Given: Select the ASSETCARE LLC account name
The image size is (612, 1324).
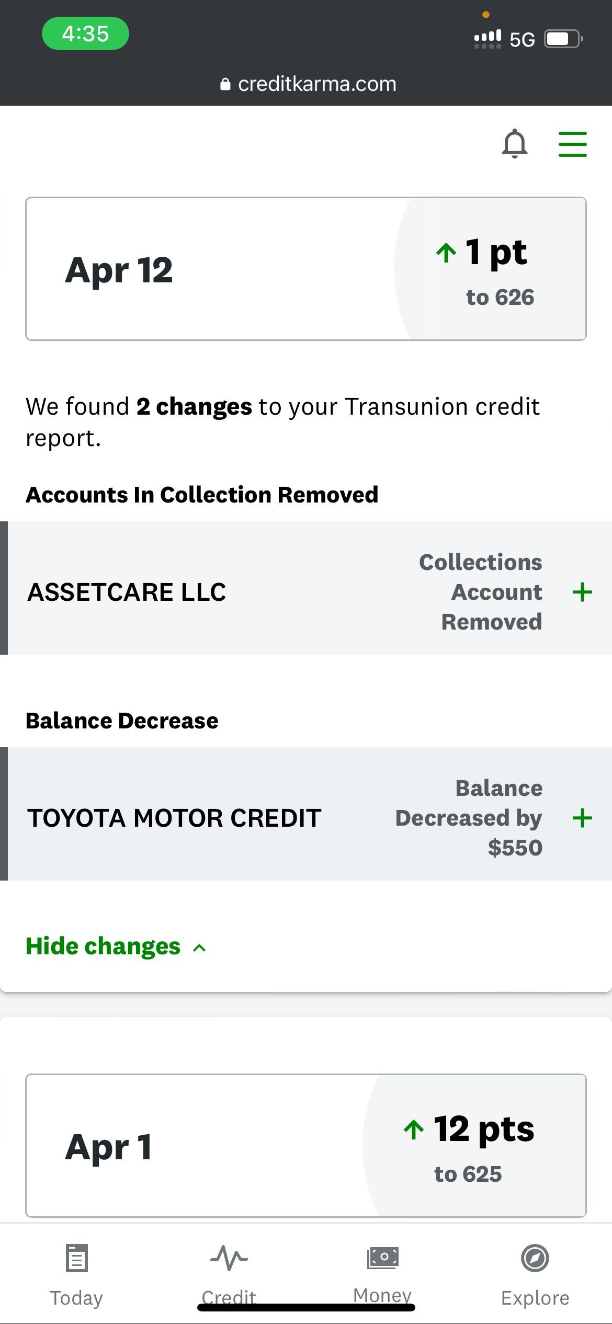Looking at the screenshot, I should click(127, 592).
